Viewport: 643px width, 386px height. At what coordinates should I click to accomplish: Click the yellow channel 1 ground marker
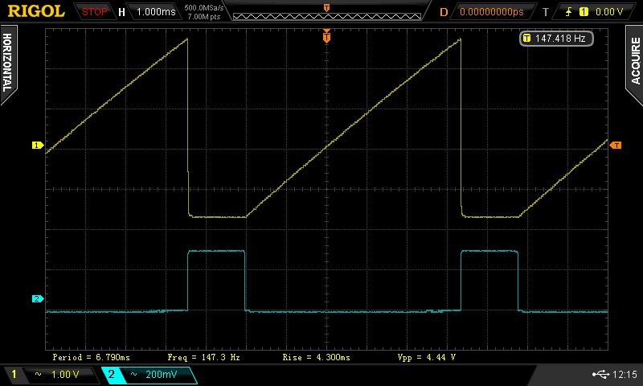pos(38,146)
